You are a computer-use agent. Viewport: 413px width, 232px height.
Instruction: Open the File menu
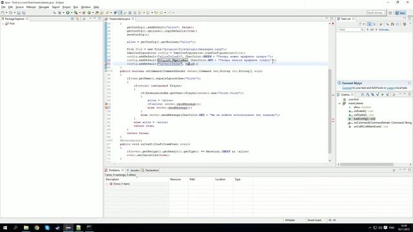(3, 7)
